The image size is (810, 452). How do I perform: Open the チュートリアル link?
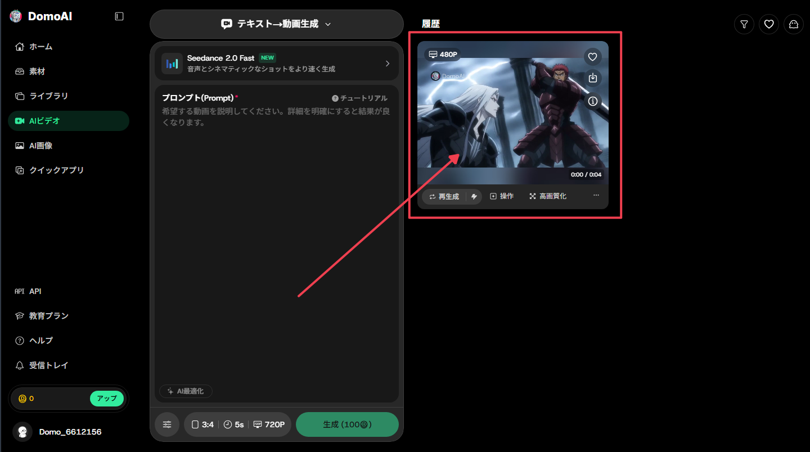pos(359,98)
